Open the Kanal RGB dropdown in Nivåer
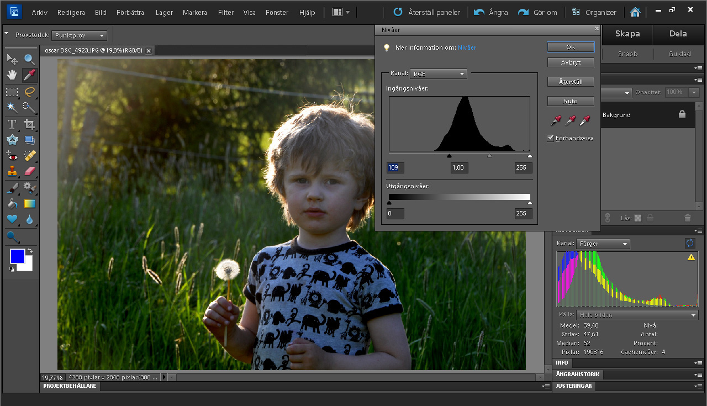The width and height of the screenshot is (707, 406). 439,73
